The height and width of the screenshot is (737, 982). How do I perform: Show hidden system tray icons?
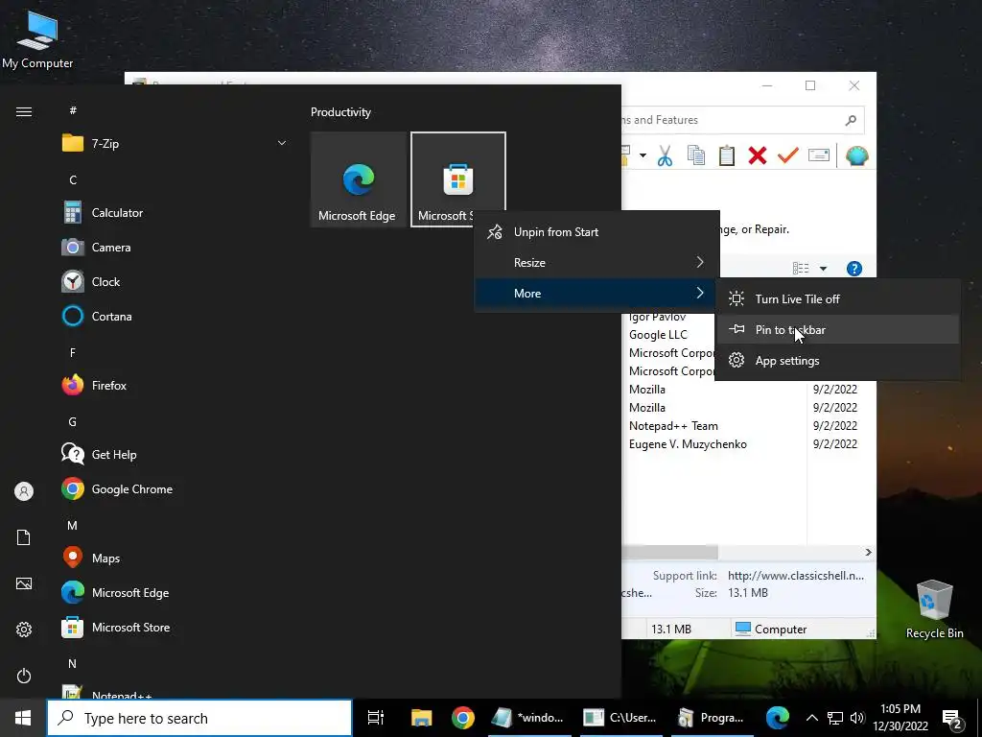pos(811,718)
